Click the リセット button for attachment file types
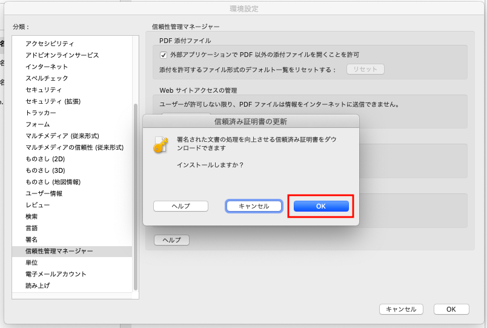Screen dimensions: 487x328 (365, 69)
